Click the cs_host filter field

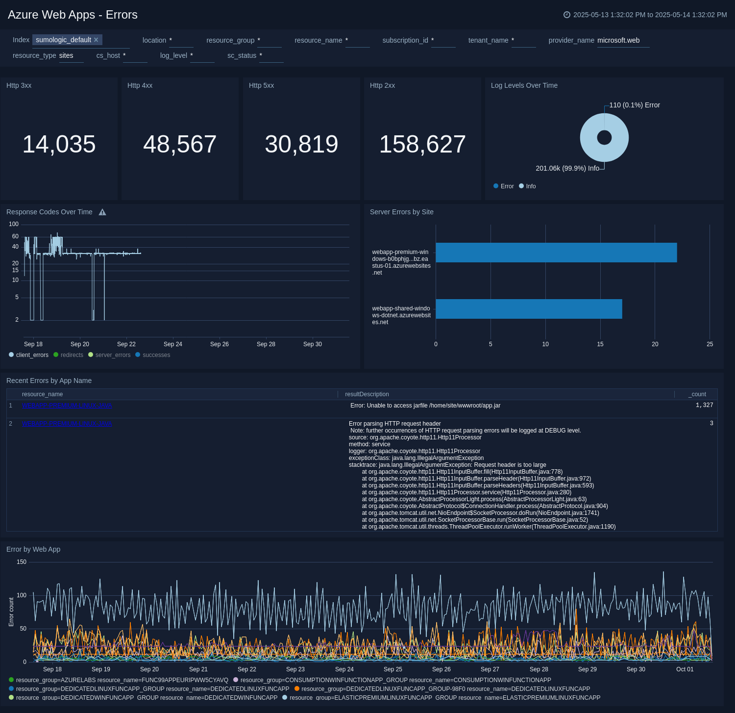135,56
